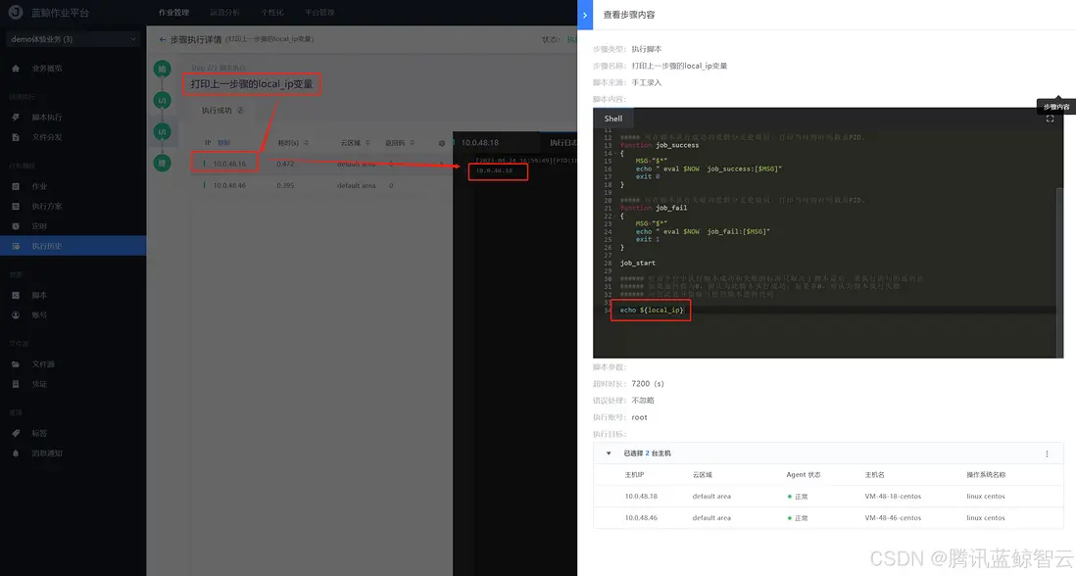The image size is (1076, 576).
Task: Open 执行历史 in the sidebar
Action: tap(73, 246)
